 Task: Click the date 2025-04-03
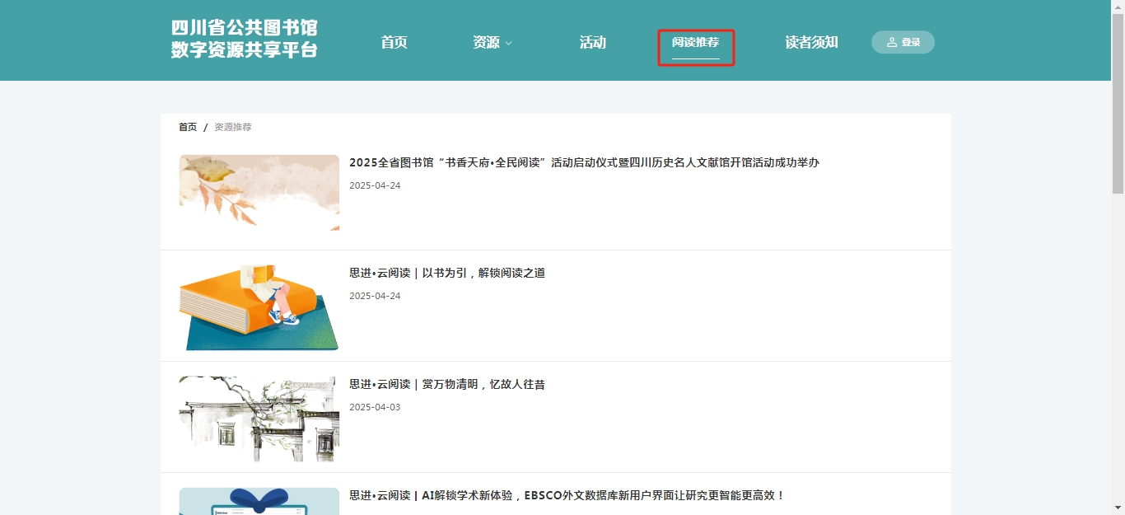375,407
